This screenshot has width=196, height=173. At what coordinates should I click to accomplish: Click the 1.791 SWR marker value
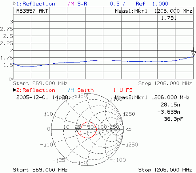click(169, 18)
